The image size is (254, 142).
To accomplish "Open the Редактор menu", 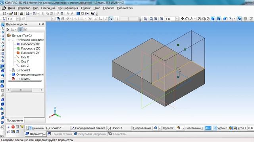I will coord(24,8).
